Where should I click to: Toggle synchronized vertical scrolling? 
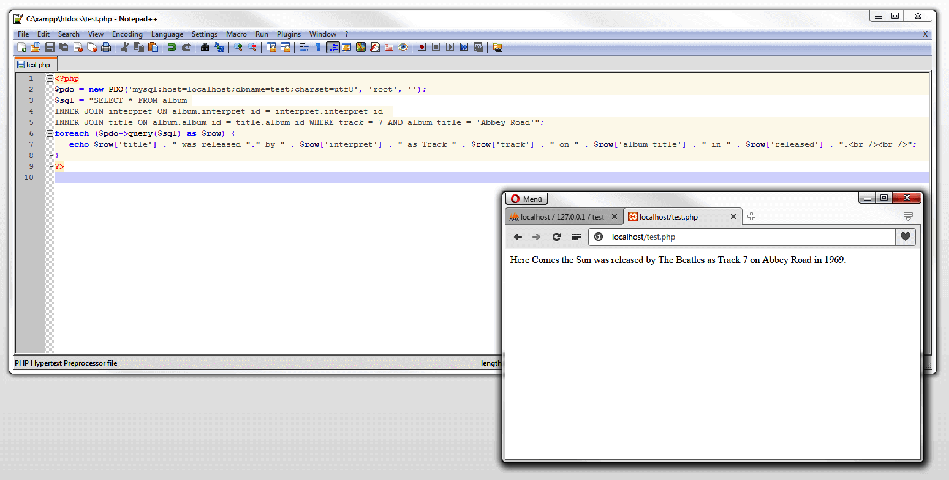click(271, 47)
